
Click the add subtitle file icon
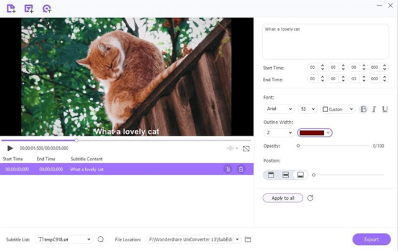point(11,9)
